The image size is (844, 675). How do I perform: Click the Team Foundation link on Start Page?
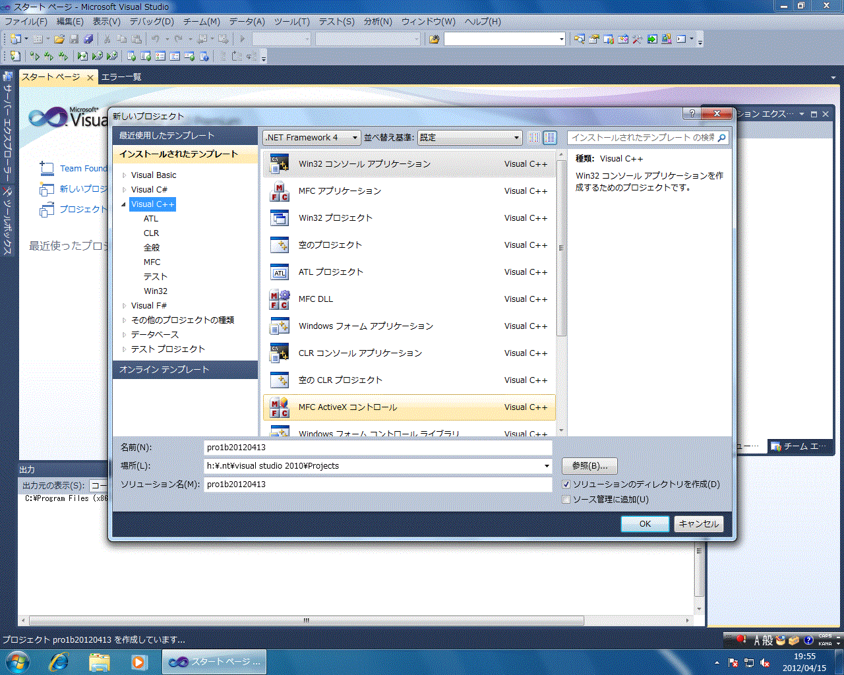click(x=82, y=169)
